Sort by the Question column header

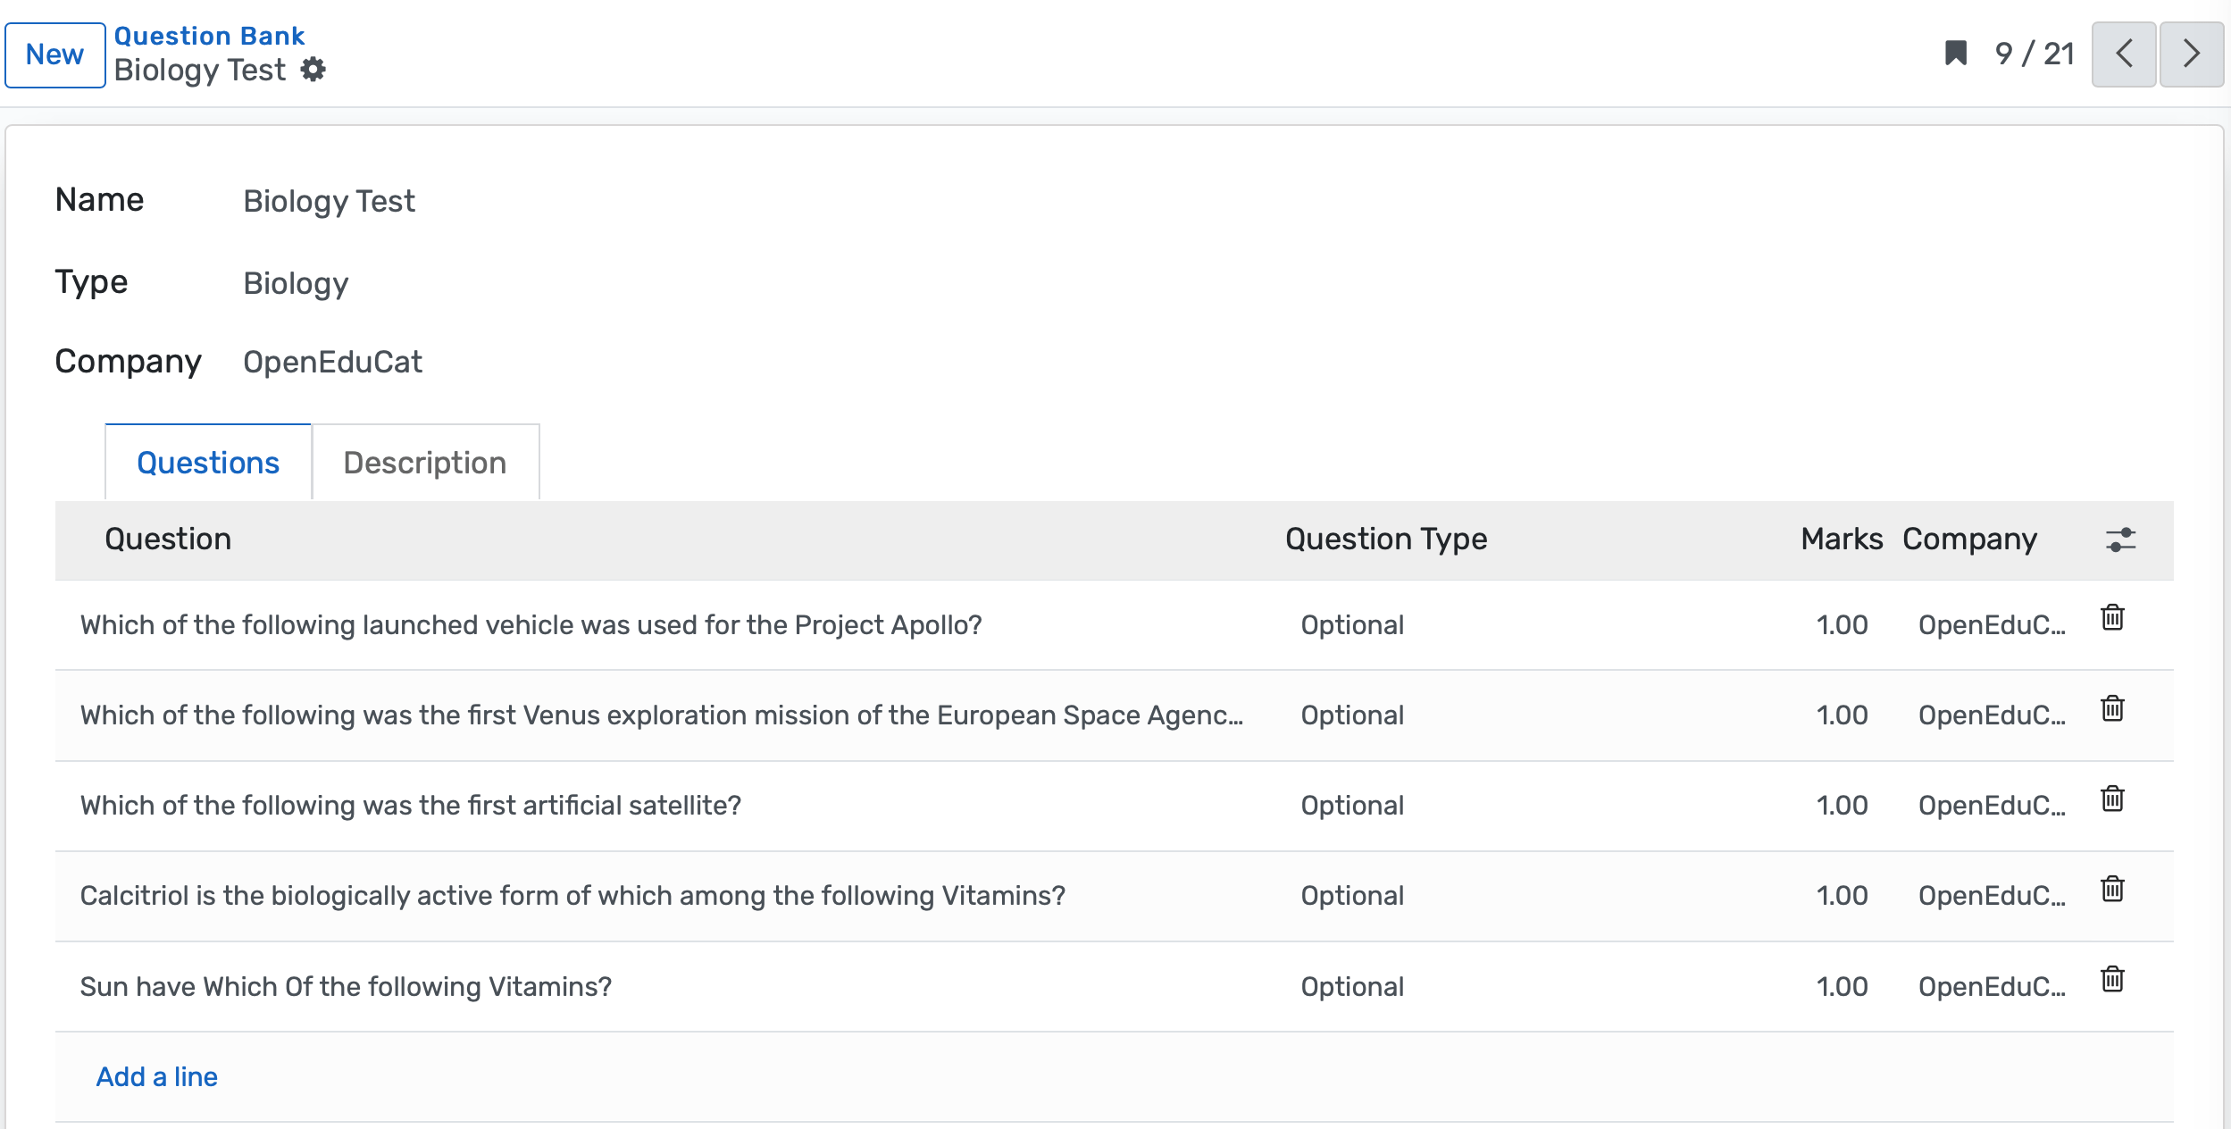coord(168,539)
